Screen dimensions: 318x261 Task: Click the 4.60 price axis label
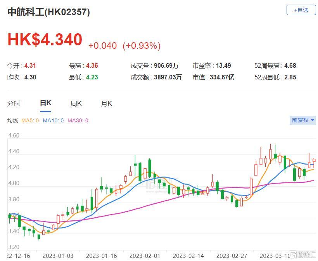click(14, 136)
